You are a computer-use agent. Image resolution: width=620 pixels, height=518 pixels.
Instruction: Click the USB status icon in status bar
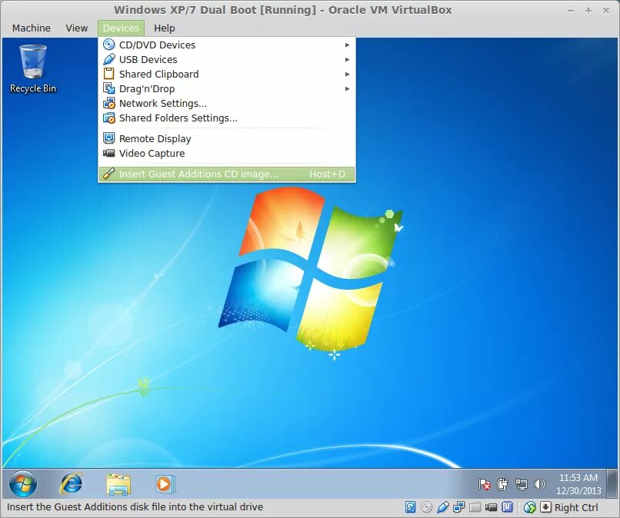tap(442, 507)
